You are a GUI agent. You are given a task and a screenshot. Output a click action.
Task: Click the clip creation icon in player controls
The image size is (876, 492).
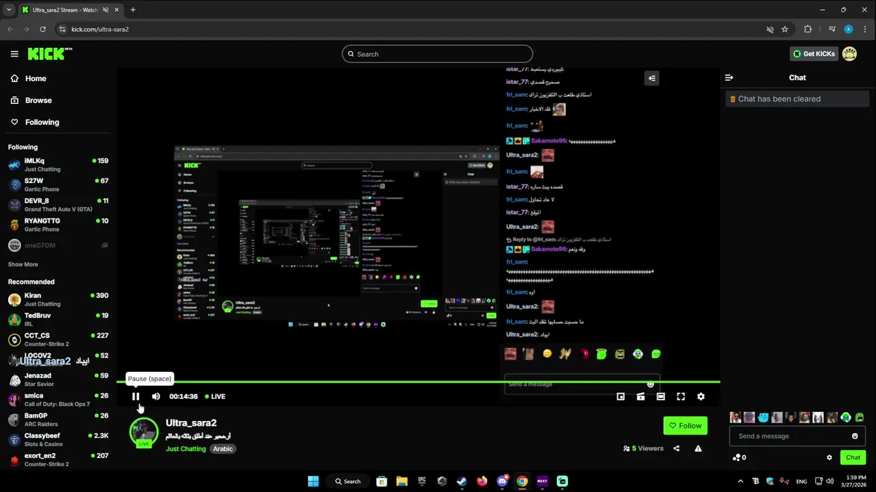641,396
